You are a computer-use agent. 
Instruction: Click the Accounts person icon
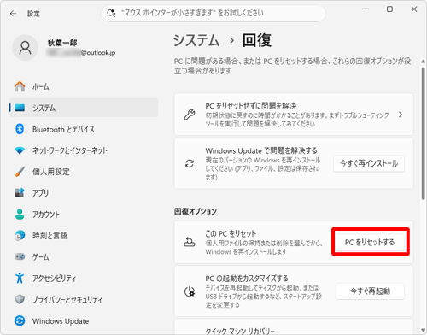click(20, 215)
